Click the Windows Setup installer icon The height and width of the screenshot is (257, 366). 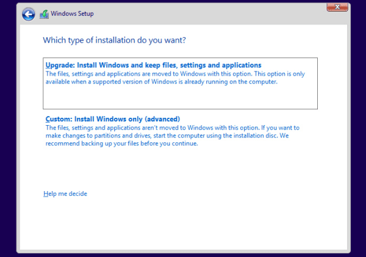point(44,14)
